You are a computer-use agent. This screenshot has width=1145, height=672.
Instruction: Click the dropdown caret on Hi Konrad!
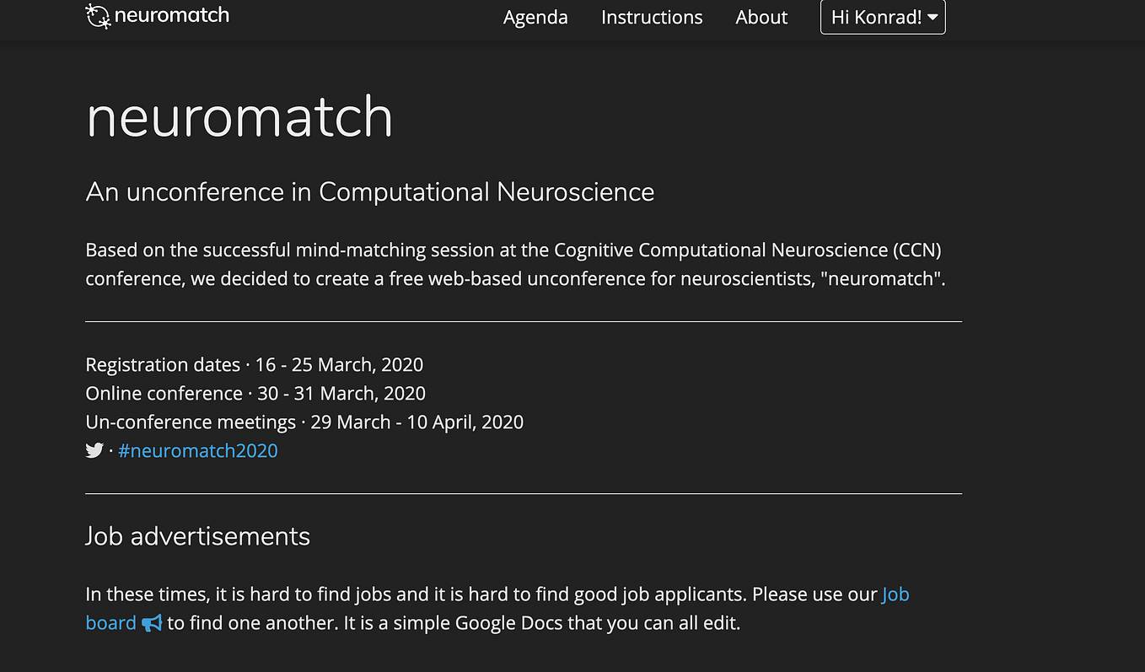pos(933,17)
